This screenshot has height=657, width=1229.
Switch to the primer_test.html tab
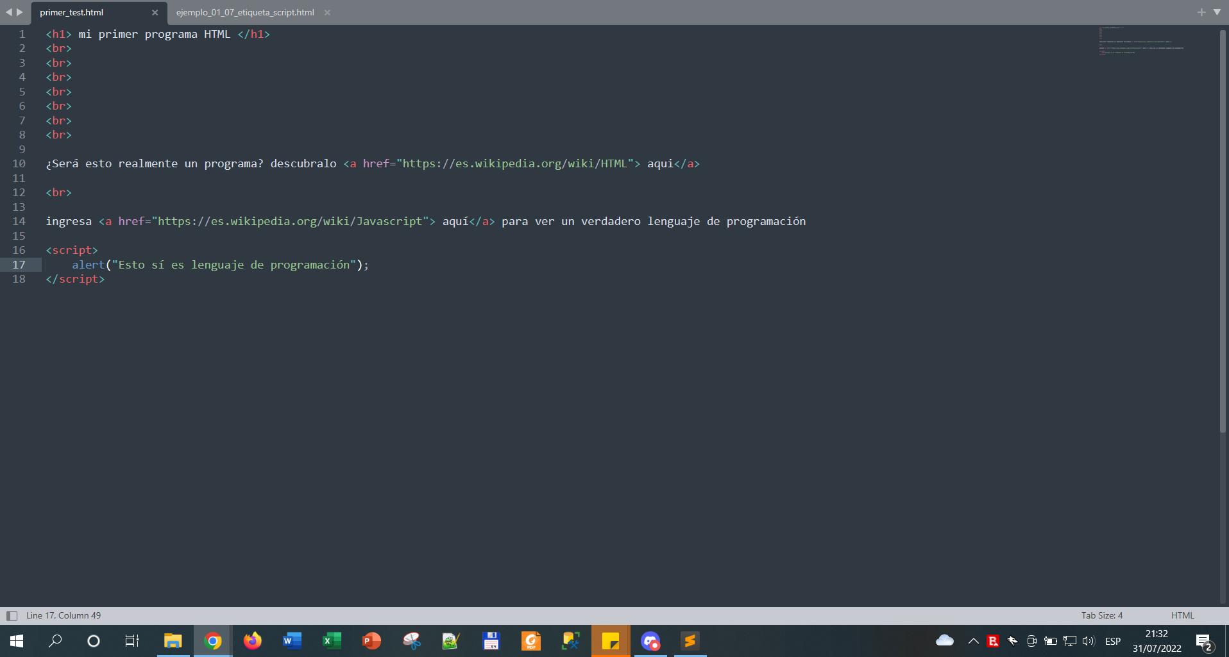coord(71,13)
